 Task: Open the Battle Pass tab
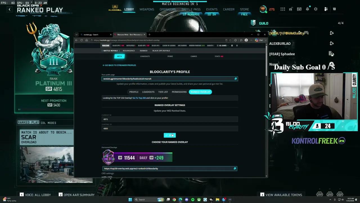(191, 9)
